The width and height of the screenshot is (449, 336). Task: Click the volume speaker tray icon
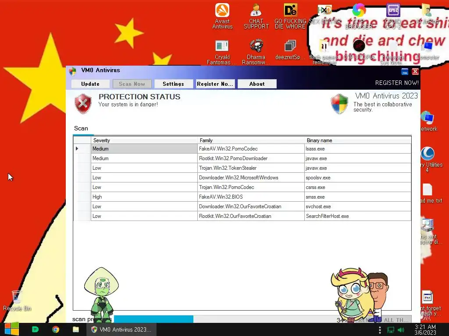(x=401, y=330)
